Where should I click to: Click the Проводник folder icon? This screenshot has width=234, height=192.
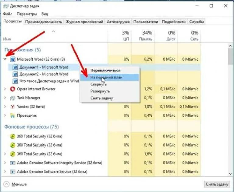[12, 115]
